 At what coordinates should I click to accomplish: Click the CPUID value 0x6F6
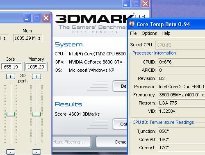[x=181, y=62]
